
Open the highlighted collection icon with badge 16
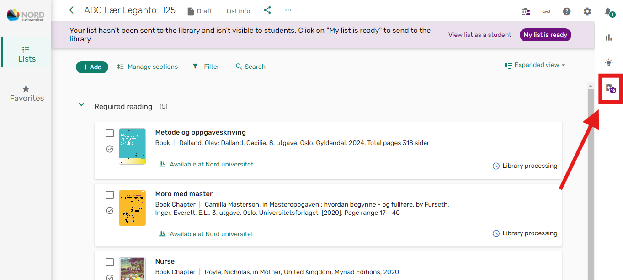click(x=610, y=88)
